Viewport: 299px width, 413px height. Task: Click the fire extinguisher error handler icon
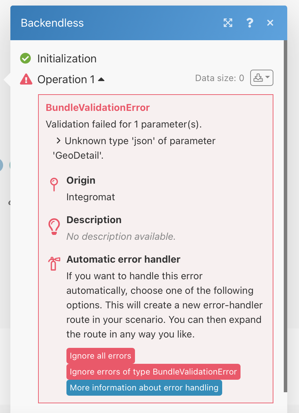[x=54, y=264]
